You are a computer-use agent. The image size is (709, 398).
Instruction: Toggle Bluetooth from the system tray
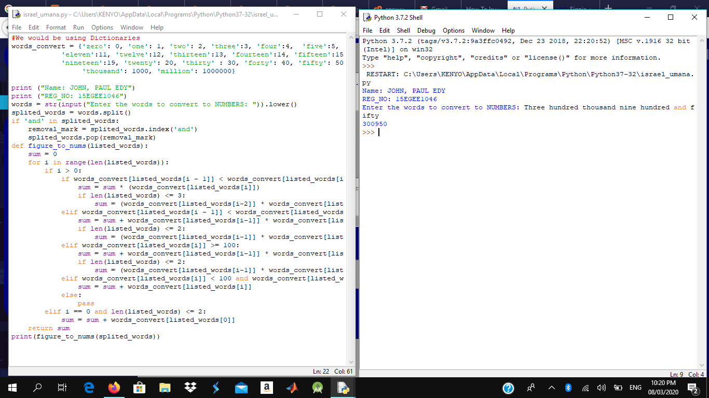[568, 388]
